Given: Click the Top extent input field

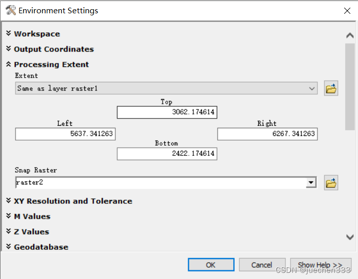Looking at the screenshot, I should click(167, 112).
